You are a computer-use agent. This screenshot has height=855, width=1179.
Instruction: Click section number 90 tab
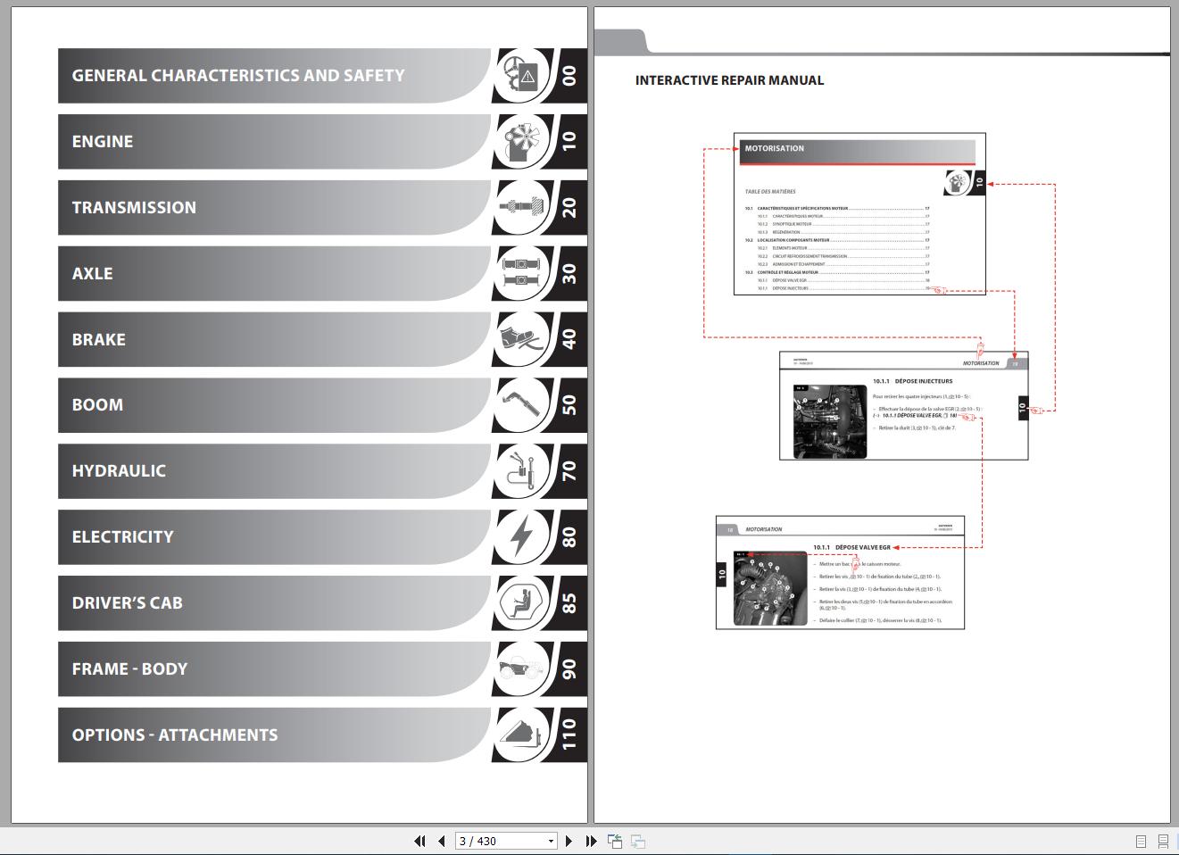(569, 669)
